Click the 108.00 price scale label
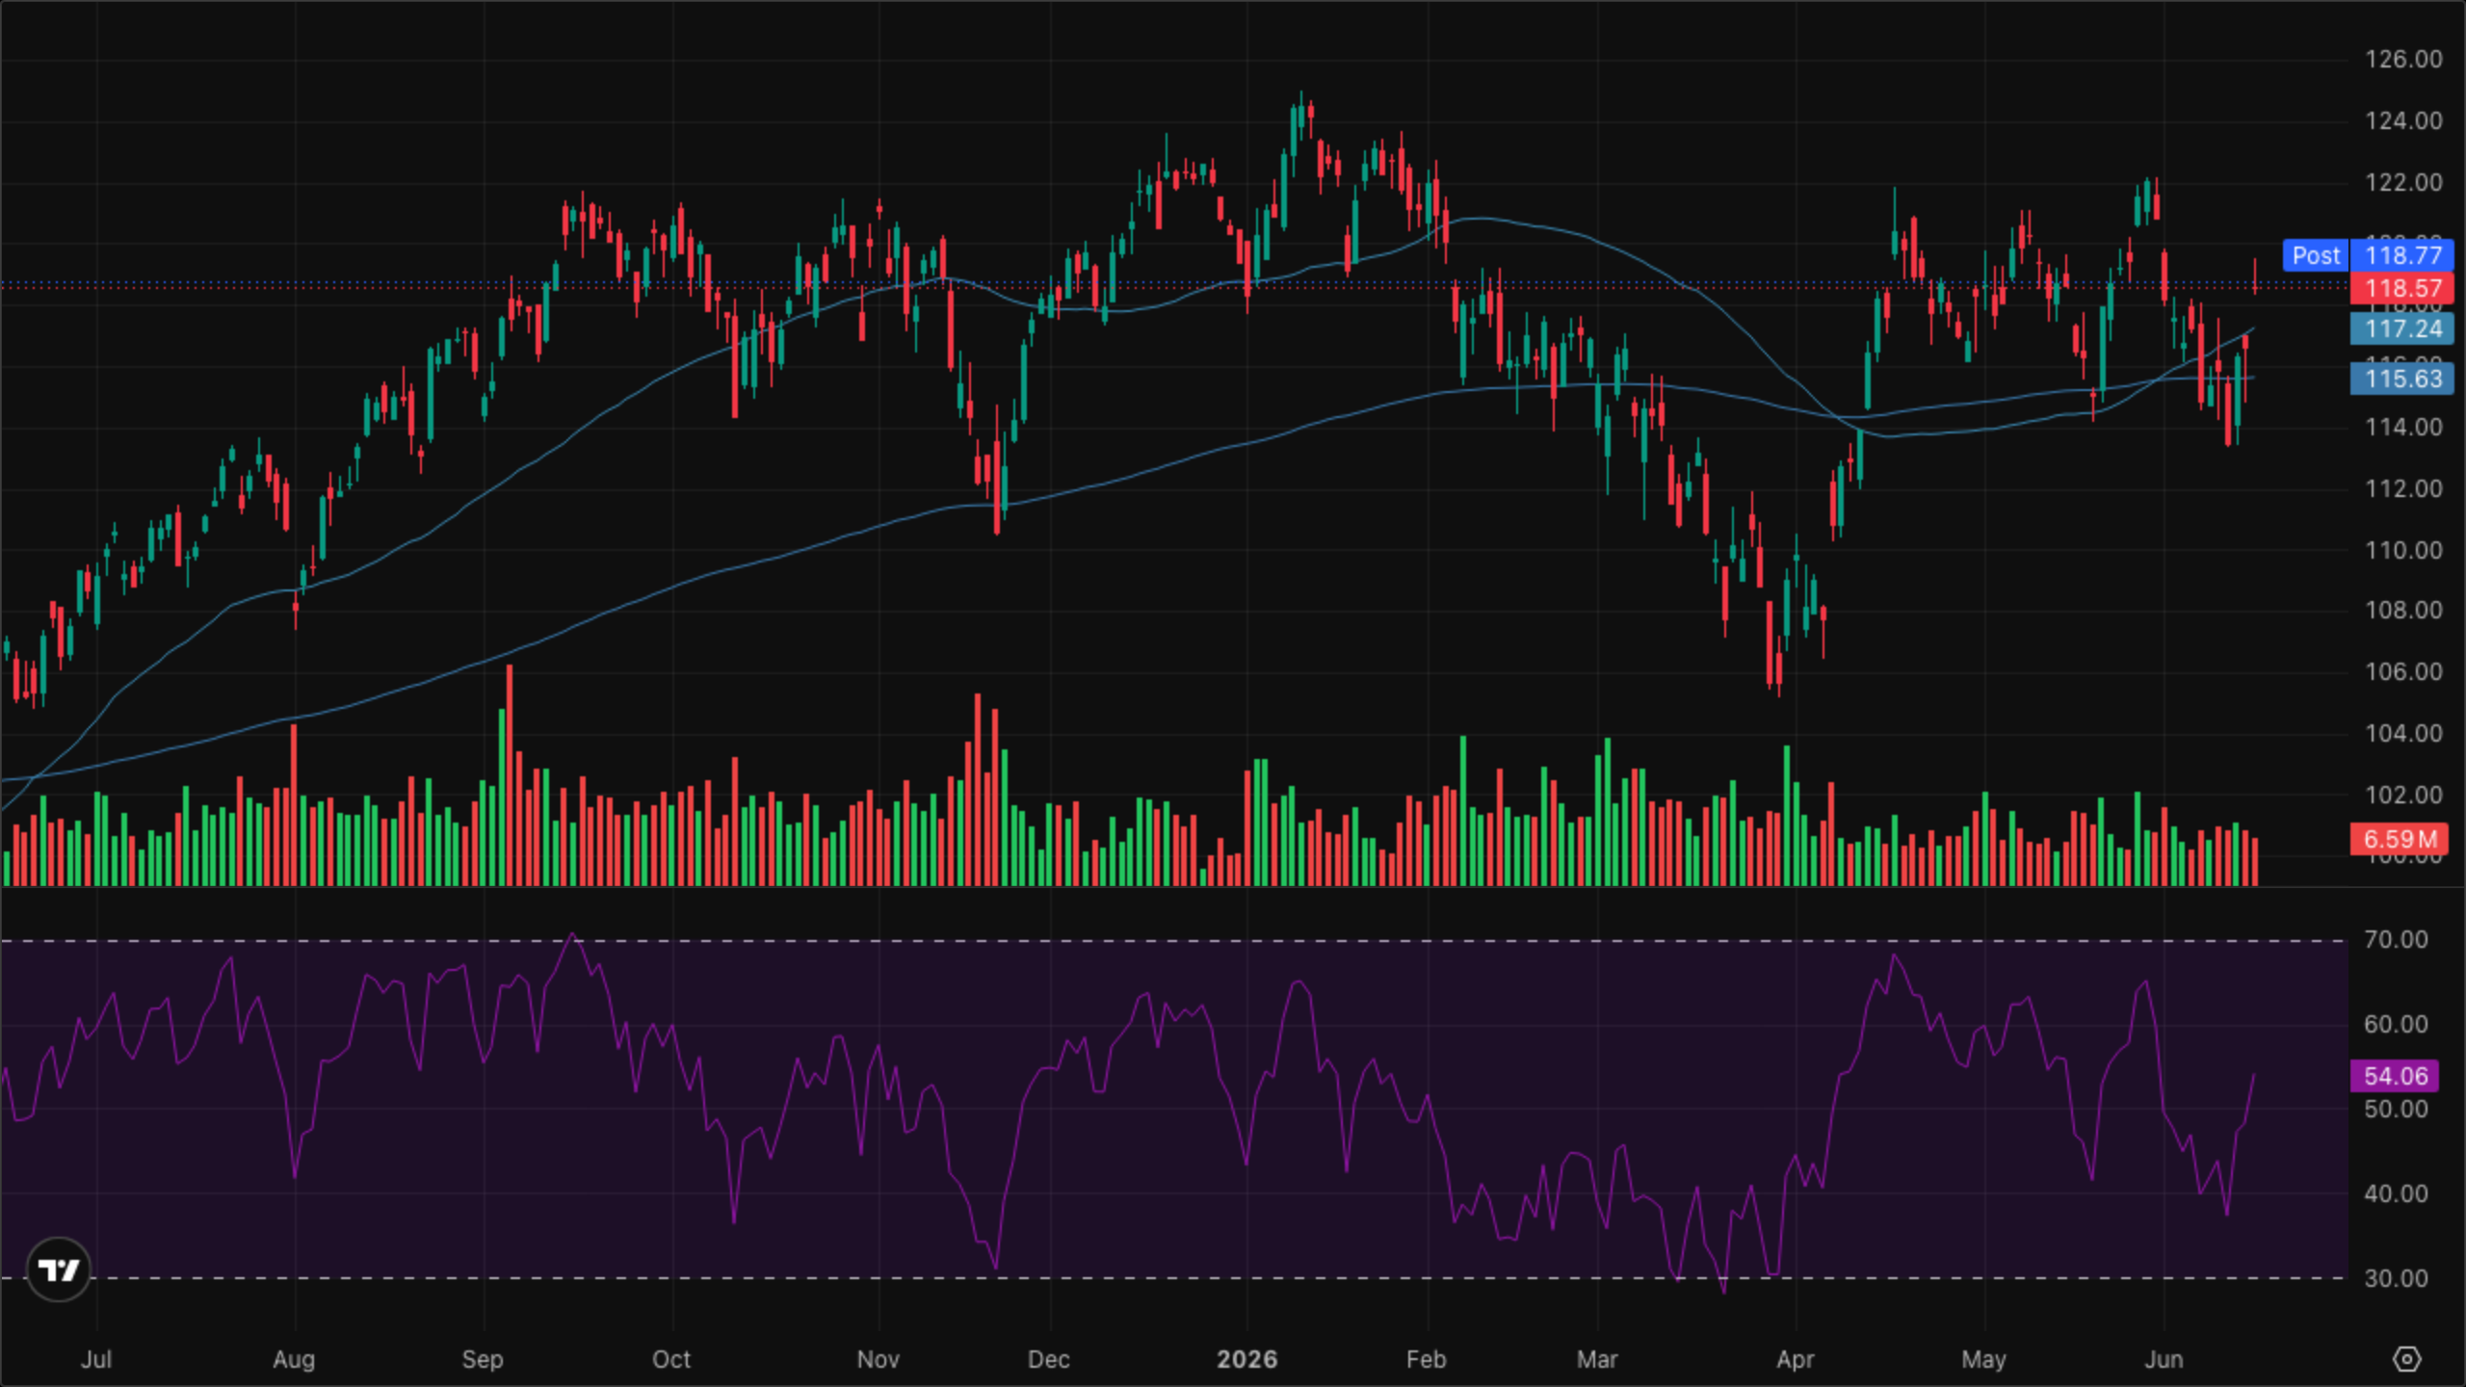The height and width of the screenshot is (1387, 2466). point(2403,610)
